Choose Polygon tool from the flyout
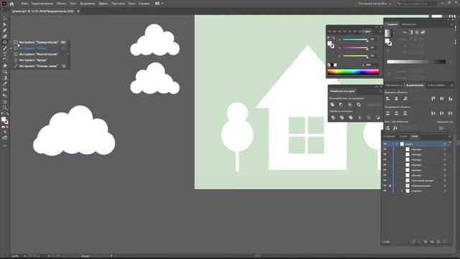 tap(40, 54)
